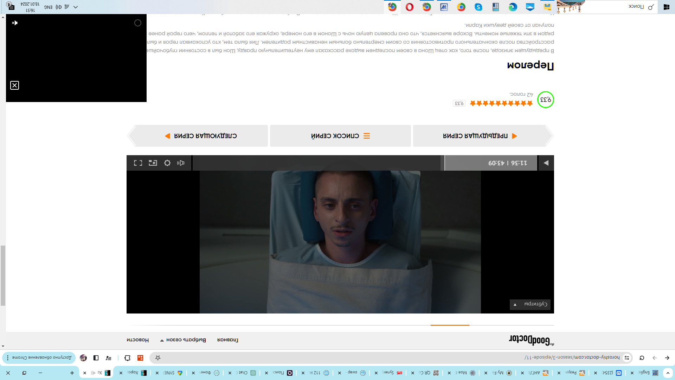
Task: Mute the video player volume icon
Action: tap(181, 163)
